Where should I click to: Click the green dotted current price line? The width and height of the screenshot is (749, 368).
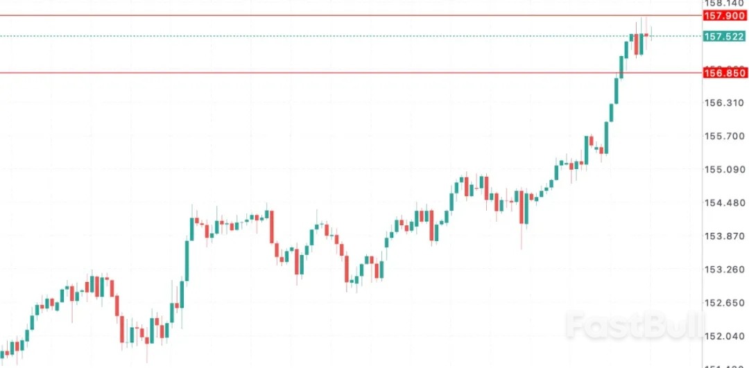(x=347, y=36)
